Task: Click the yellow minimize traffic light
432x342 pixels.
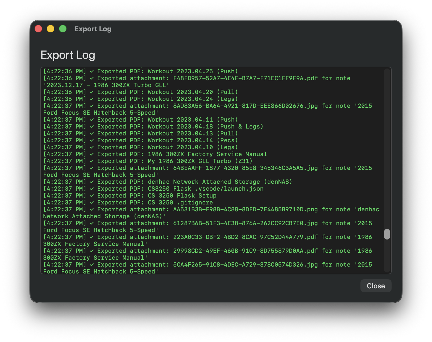Action: [x=50, y=28]
